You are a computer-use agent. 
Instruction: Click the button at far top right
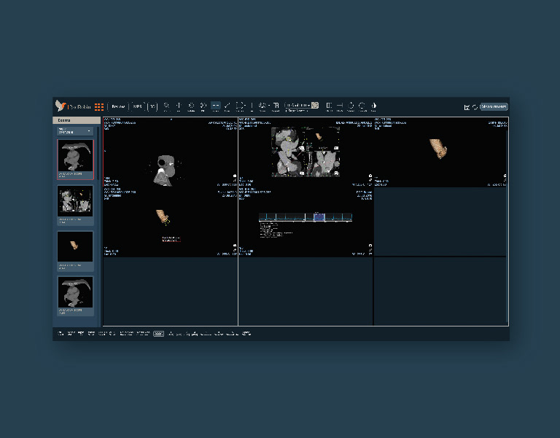494,107
